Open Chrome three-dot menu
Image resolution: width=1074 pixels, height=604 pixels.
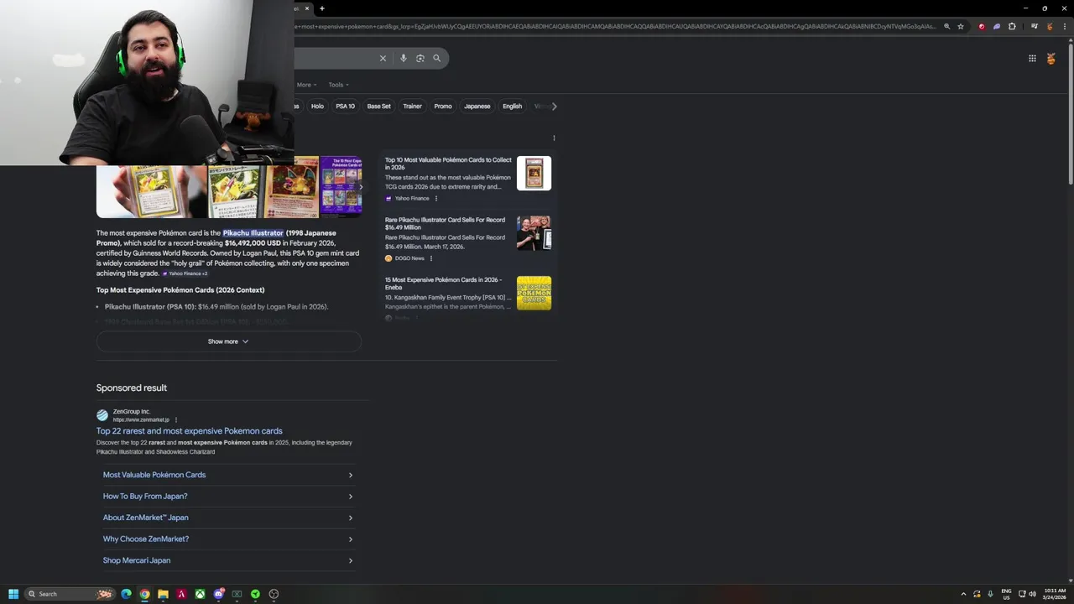point(1063,26)
